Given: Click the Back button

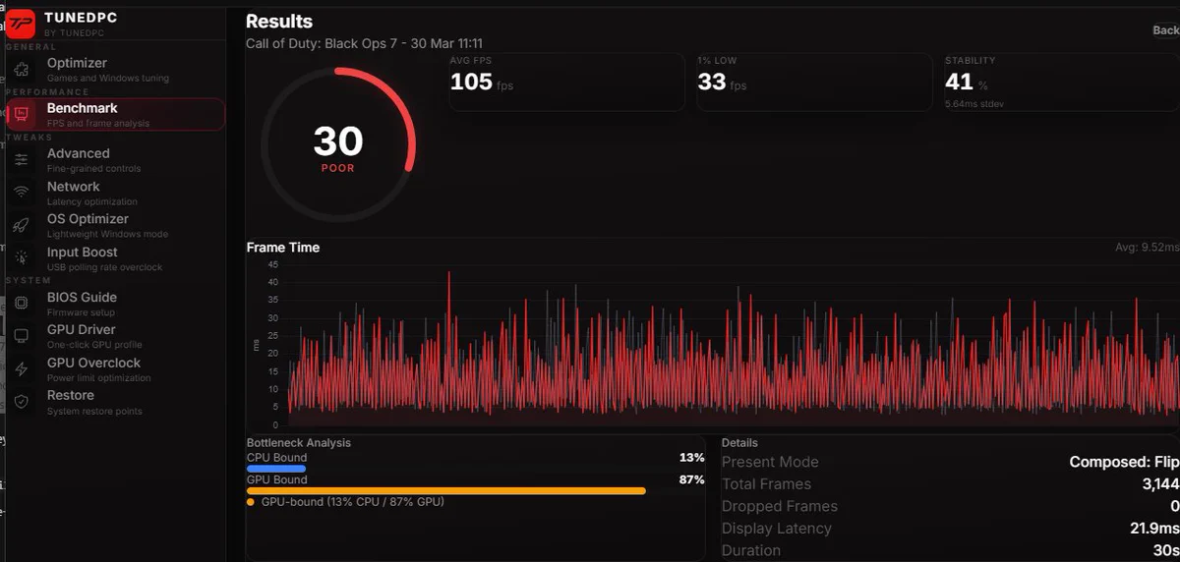Looking at the screenshot, I should pyautogui.click(x=1165, y=30).
